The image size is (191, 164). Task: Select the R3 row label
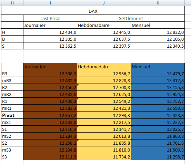click(x=12, y=74)
